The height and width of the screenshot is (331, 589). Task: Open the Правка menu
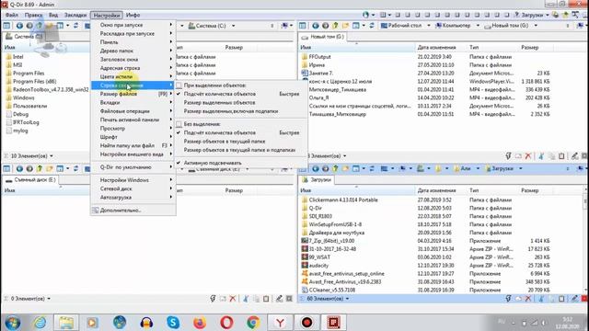[33, 15]
